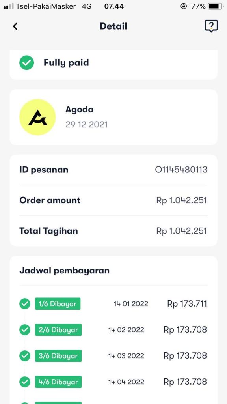Tap the checkmark beside installment 2/6
This screenshot has height=404, width=227.
(24, 330)
